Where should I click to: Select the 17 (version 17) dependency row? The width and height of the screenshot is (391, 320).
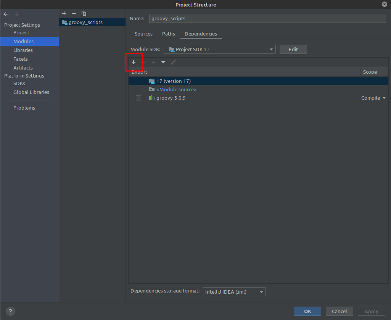pyautogui.click(x=258, y=81)
